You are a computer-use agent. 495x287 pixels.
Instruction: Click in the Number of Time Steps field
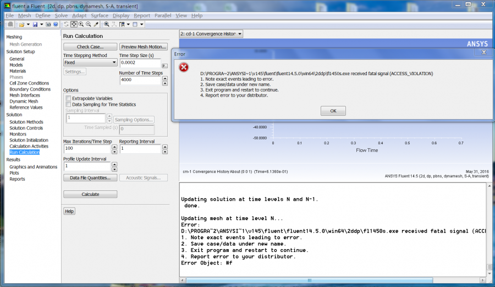click(140, 80)
